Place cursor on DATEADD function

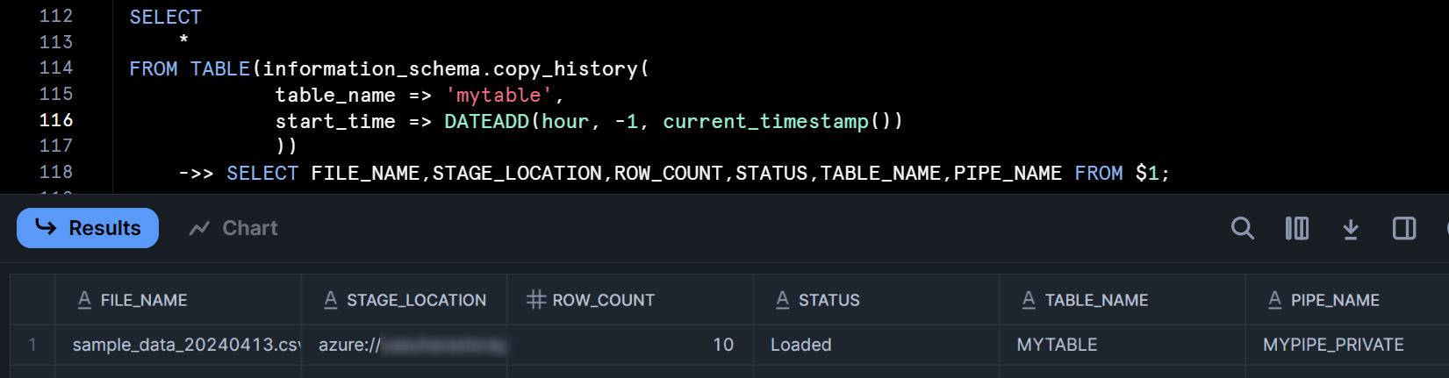point(486,121)
